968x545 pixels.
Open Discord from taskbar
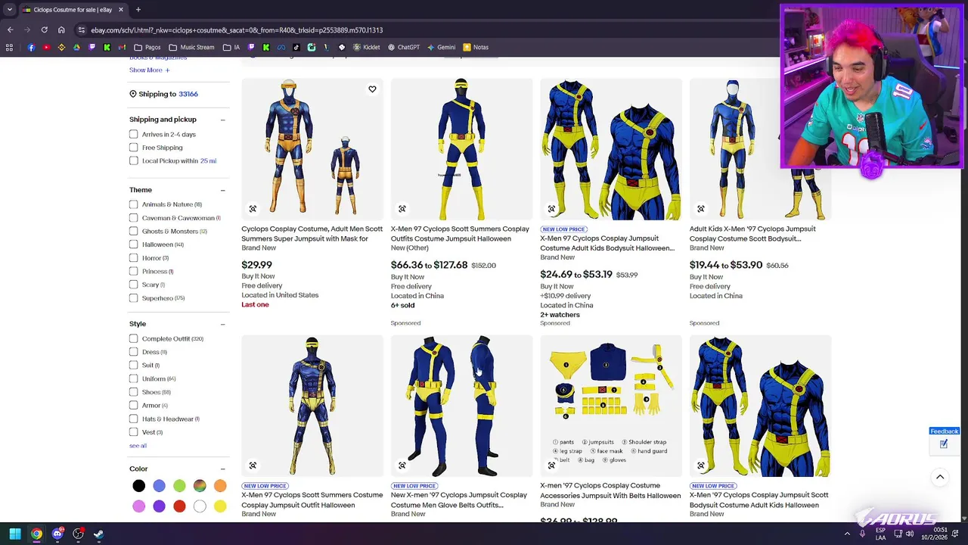[57, 534]
